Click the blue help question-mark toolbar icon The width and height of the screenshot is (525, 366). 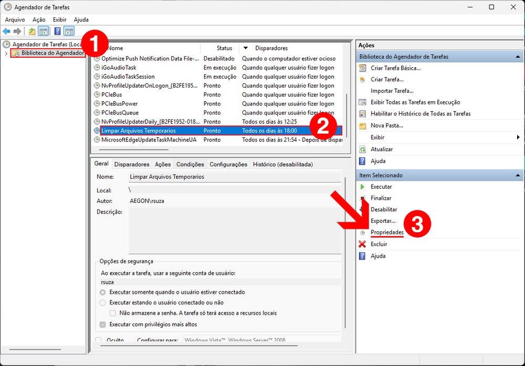point(58,31)
